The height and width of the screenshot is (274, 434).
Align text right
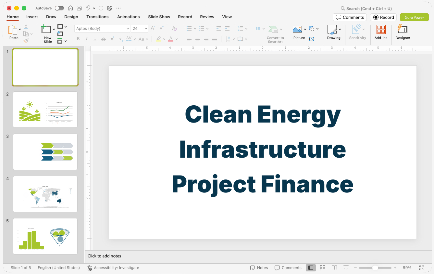click(206, 39)
